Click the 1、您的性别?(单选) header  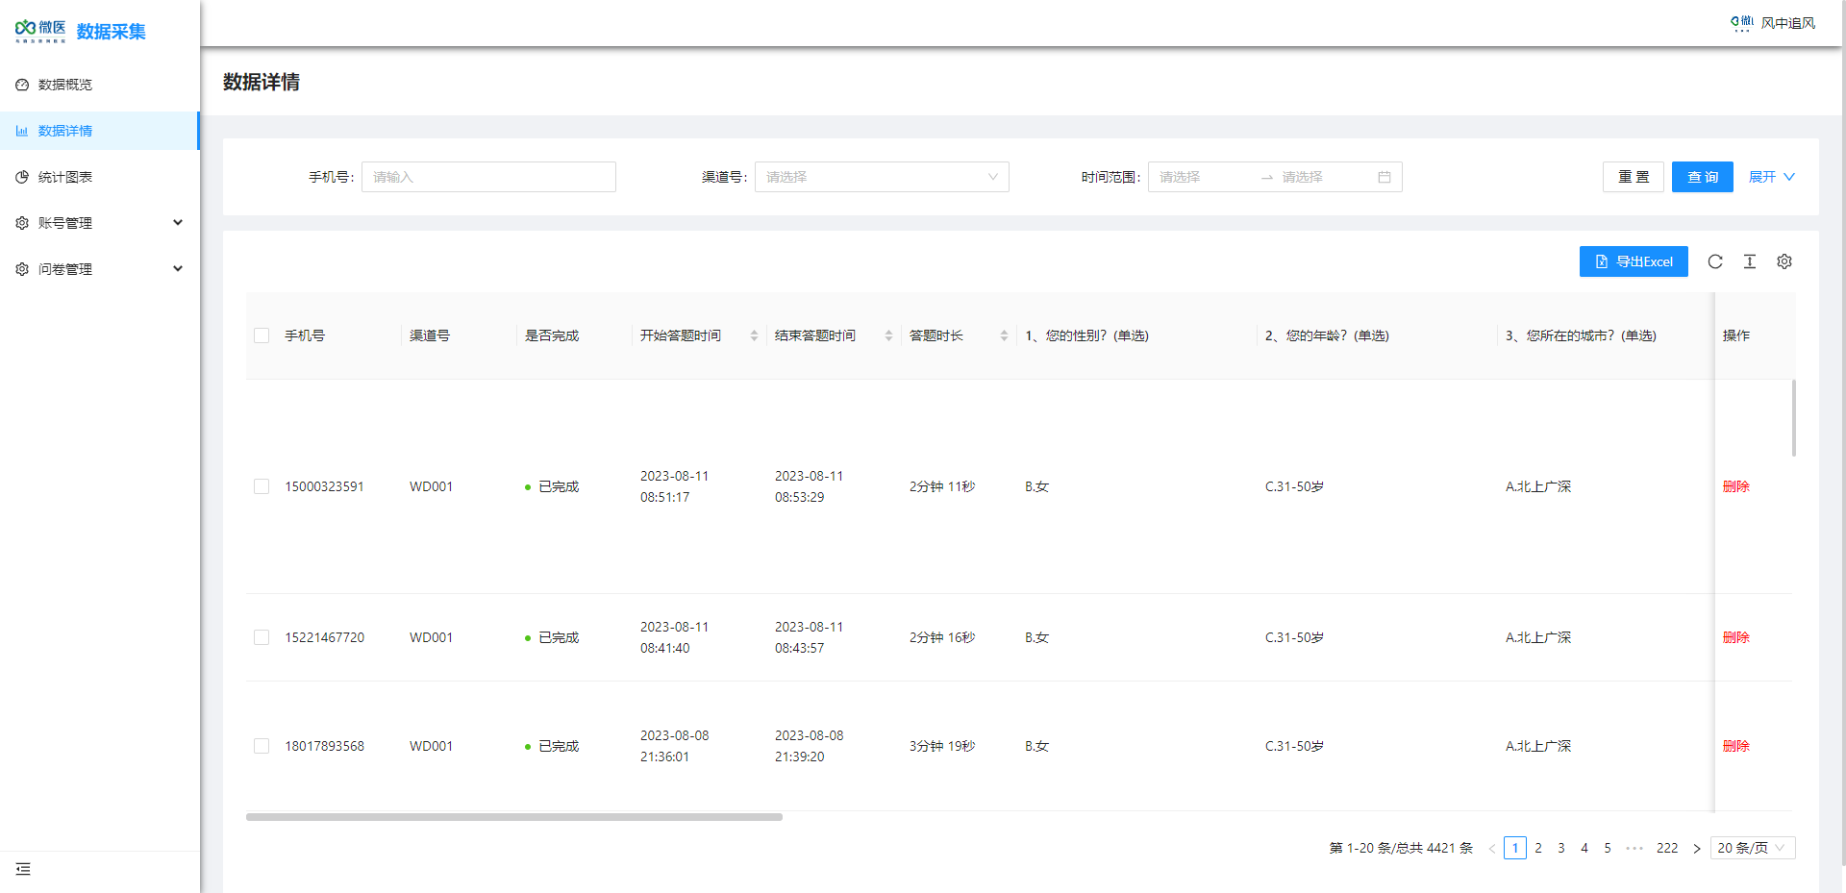point(1086,335)
